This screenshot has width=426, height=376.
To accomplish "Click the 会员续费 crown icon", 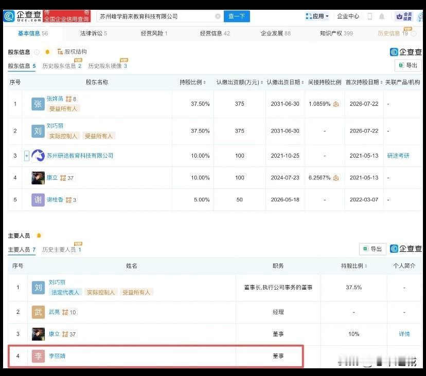I will (x=404, y=16).
